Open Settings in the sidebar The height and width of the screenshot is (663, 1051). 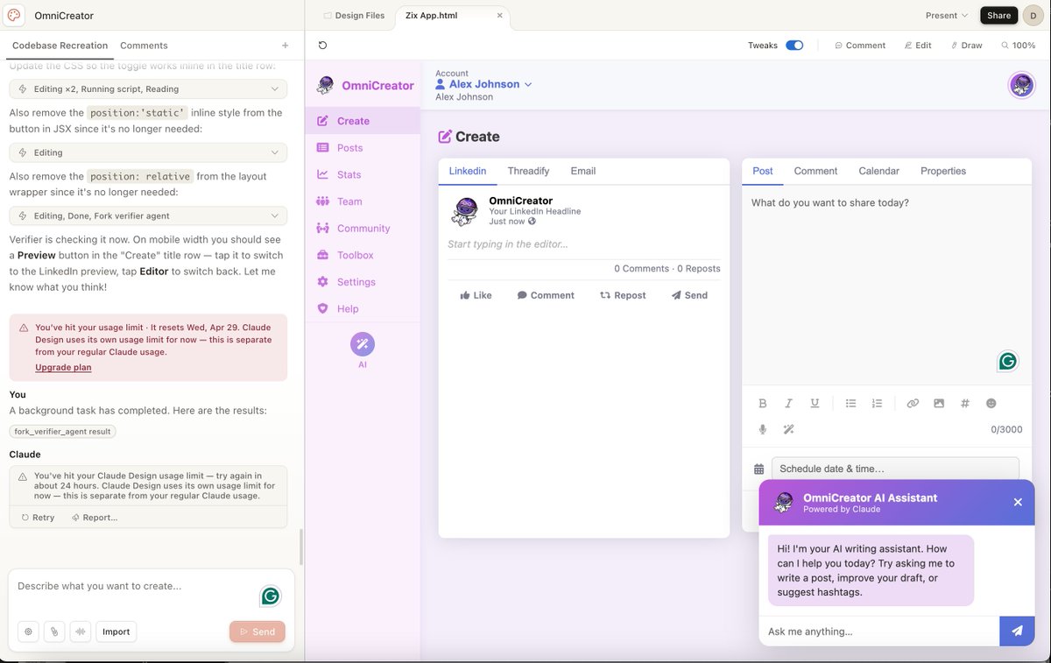(x=363, y=282)
